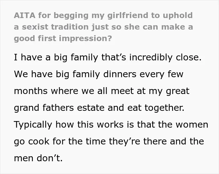Image resolution: width=219 pixels, height=174 pixels.
Task: Select the phrase "sexist tradition" in the heading
Action: point(55,27)
